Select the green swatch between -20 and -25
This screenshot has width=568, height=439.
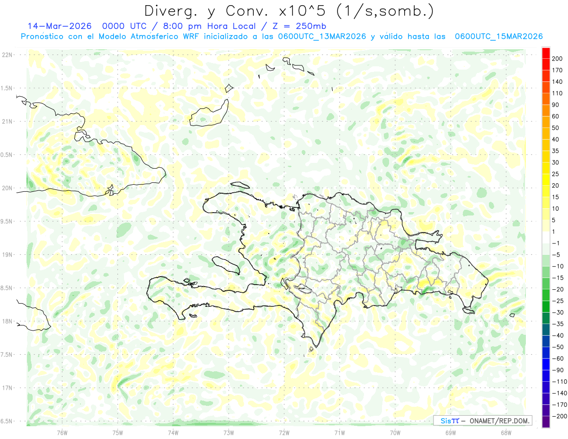click(x=546, y=295)
